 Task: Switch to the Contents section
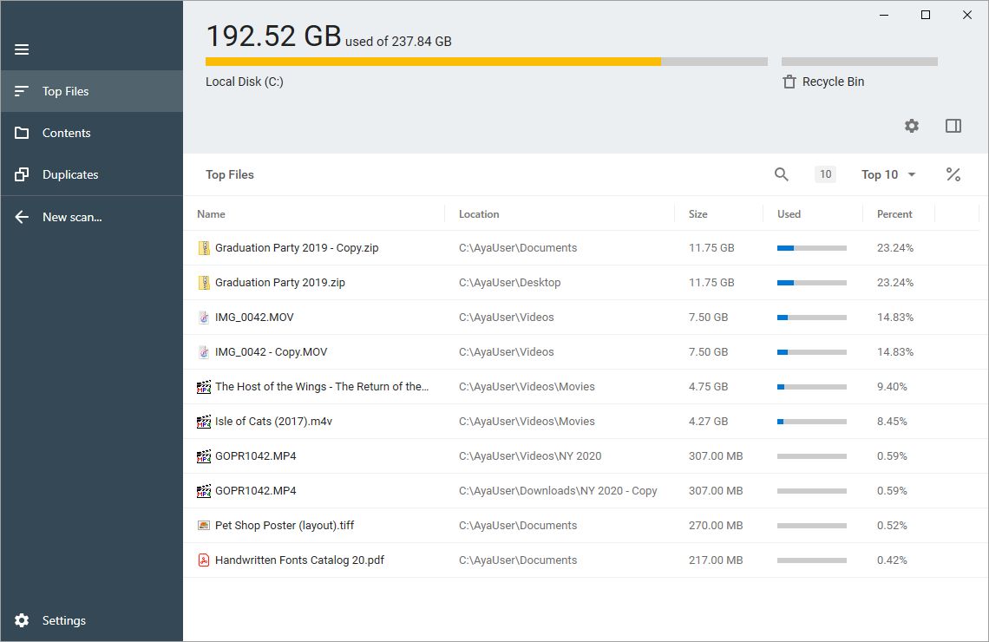[65, 133]
